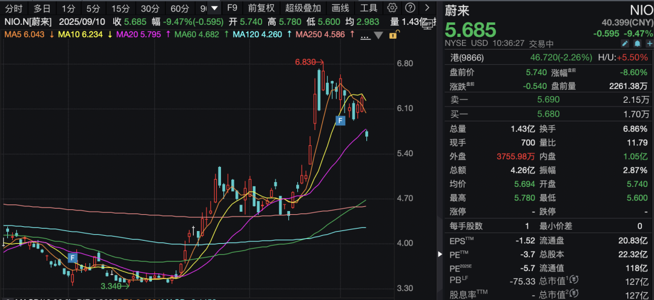Screen dimensions: 654x300
Task: Switch to 分时 intraday view
Action: 14,8
